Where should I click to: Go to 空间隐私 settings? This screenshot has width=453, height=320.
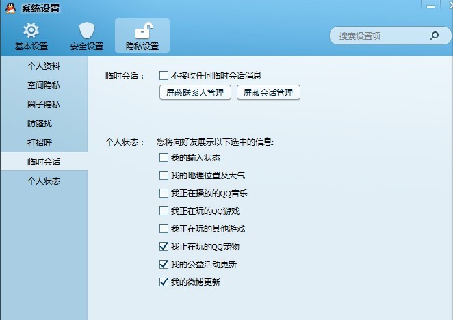[x=44, y=85]
